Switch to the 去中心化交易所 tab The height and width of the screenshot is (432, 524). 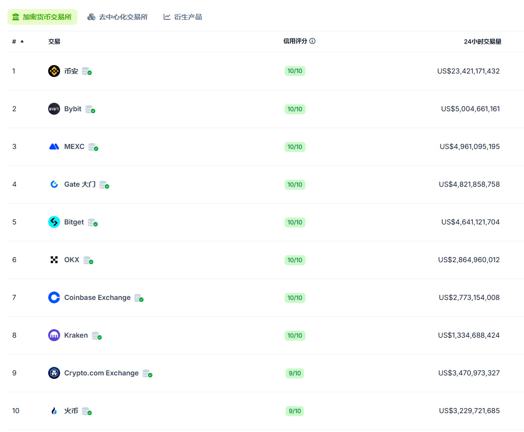(118, 17)
